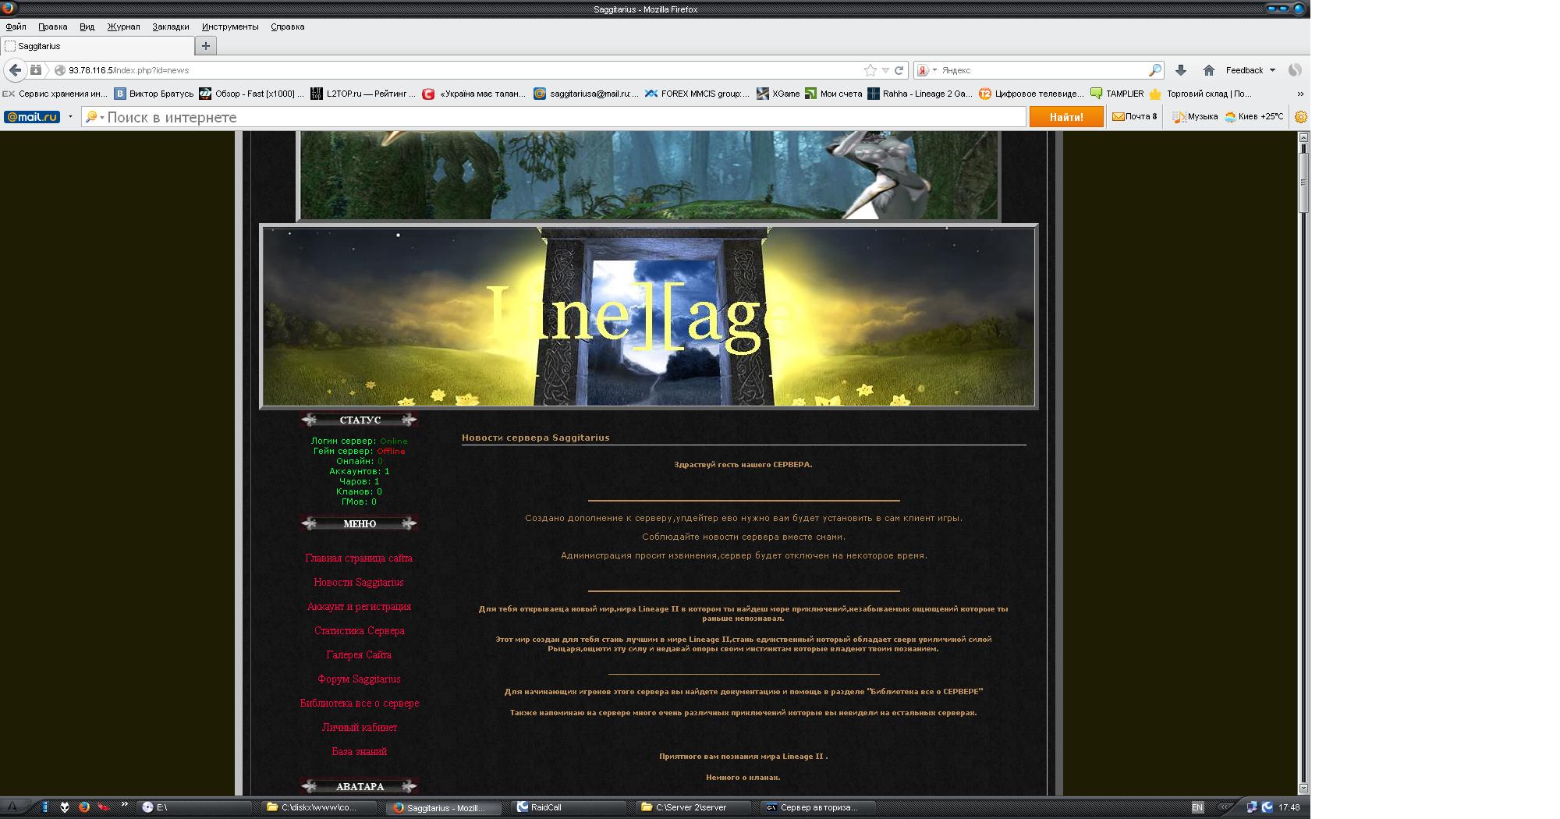This screenshot has height=819, width=1560.
Task: Open the Мои счета bookmark
Action: coord(834,94)
